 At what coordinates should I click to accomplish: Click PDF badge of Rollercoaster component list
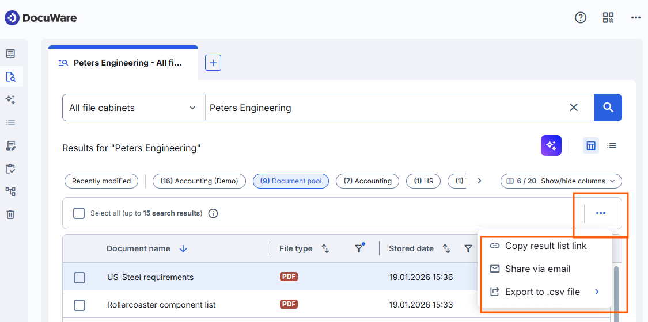click(289, 304)
